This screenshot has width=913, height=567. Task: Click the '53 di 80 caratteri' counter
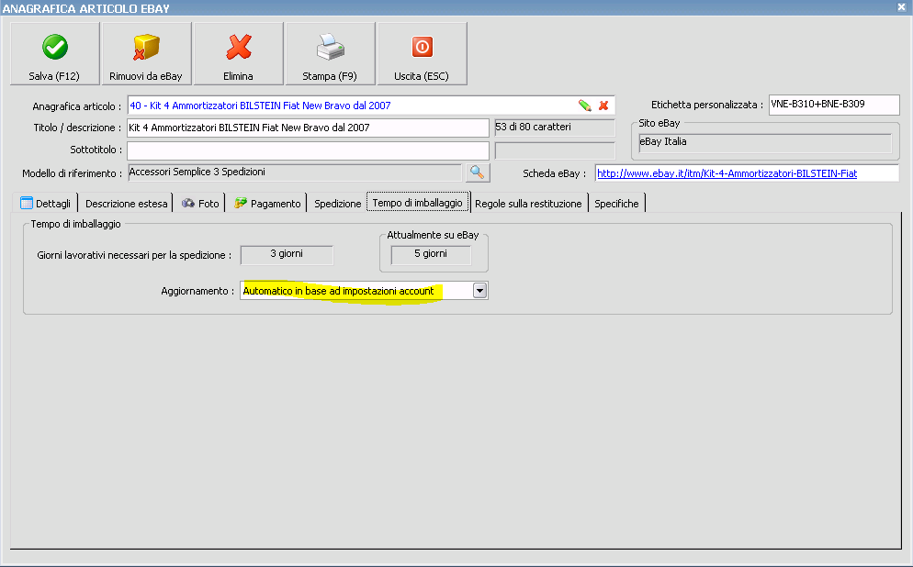(x=555, y=128)
